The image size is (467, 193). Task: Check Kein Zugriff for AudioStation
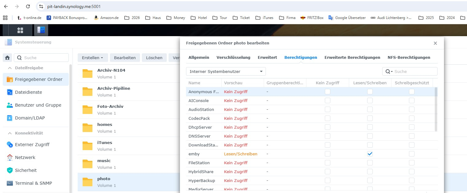coord(328,109)
